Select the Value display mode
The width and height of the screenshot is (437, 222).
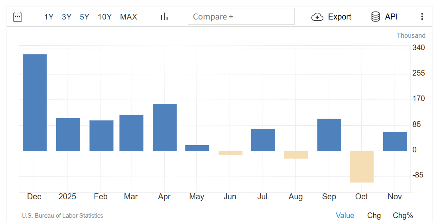pos(345,215)
